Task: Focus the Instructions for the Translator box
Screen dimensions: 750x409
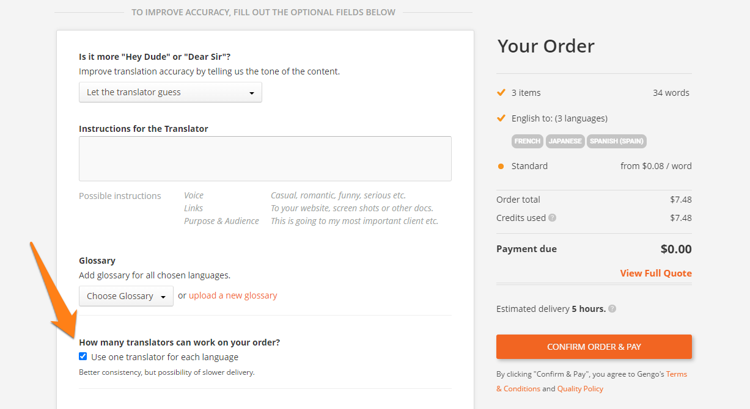Action: (x=265, y=159)
